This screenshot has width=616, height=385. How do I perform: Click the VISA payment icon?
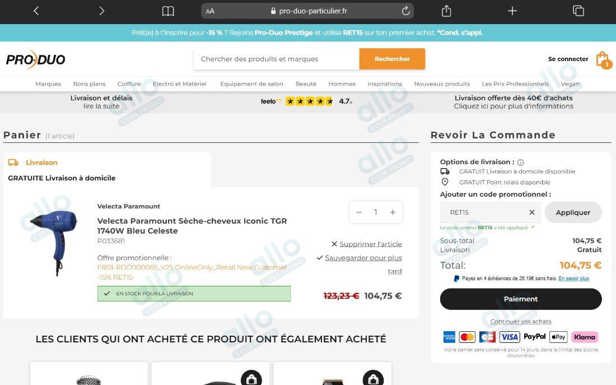(x=510, y=337)
